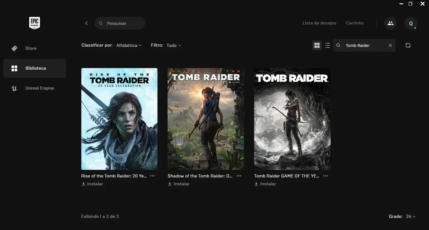Install Tomb Raider GAME OF THE YEAR
The image size is (429, 230).
pyautogui.click(x=265, y=184)
